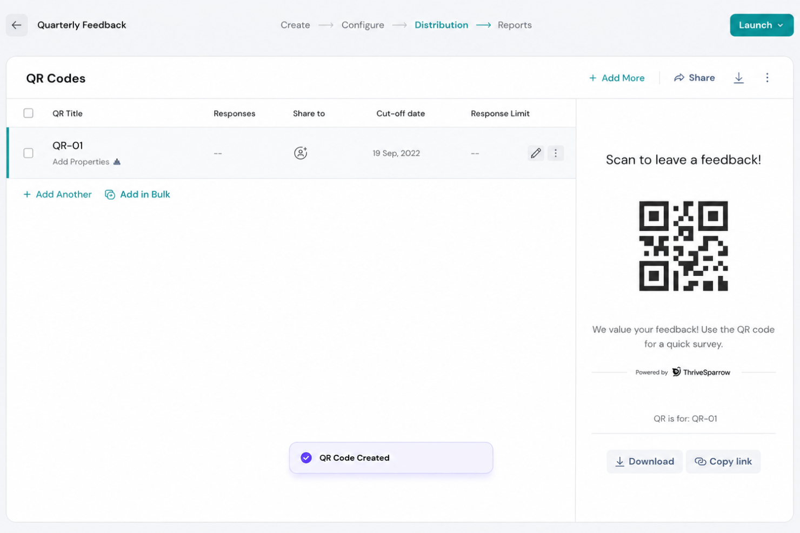
Task: Go back using the left arrow icon
Action: pyautogui.click(x=17, y=25)
